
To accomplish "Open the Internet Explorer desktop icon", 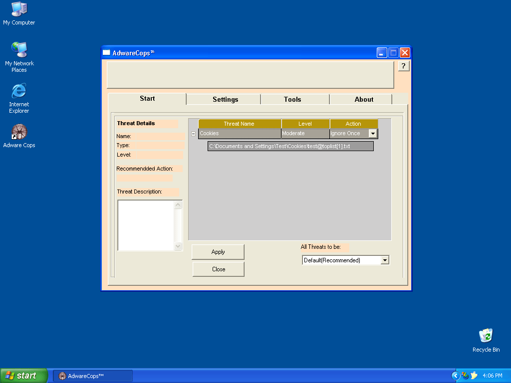I will [19, 92].
